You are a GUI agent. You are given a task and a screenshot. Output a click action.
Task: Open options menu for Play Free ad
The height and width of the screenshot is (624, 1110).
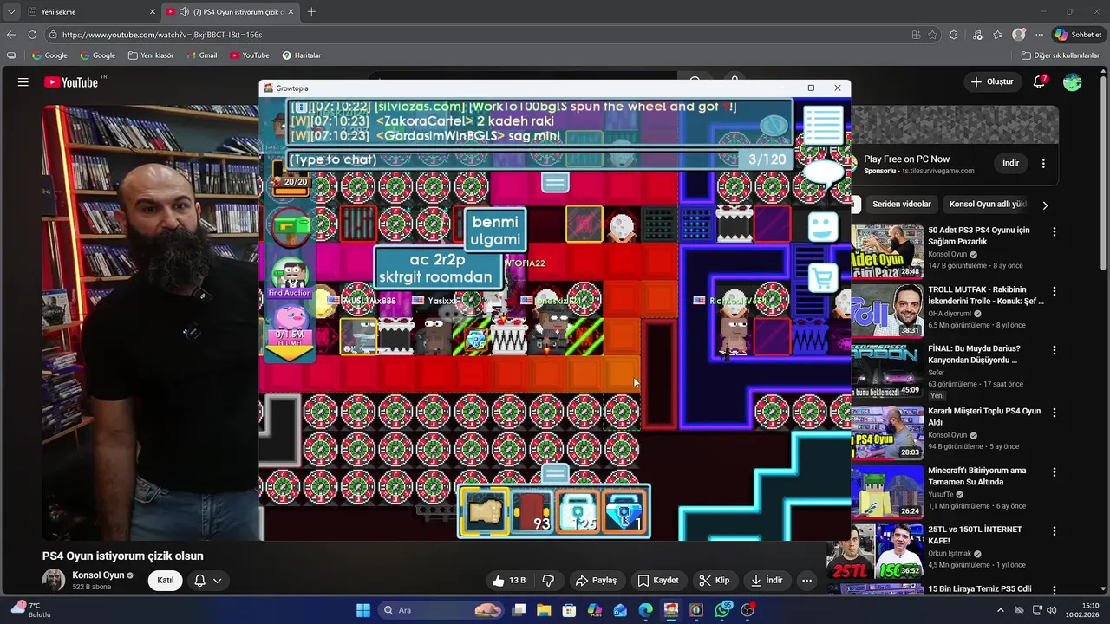pyautogui.click(x=1043, y=163)
